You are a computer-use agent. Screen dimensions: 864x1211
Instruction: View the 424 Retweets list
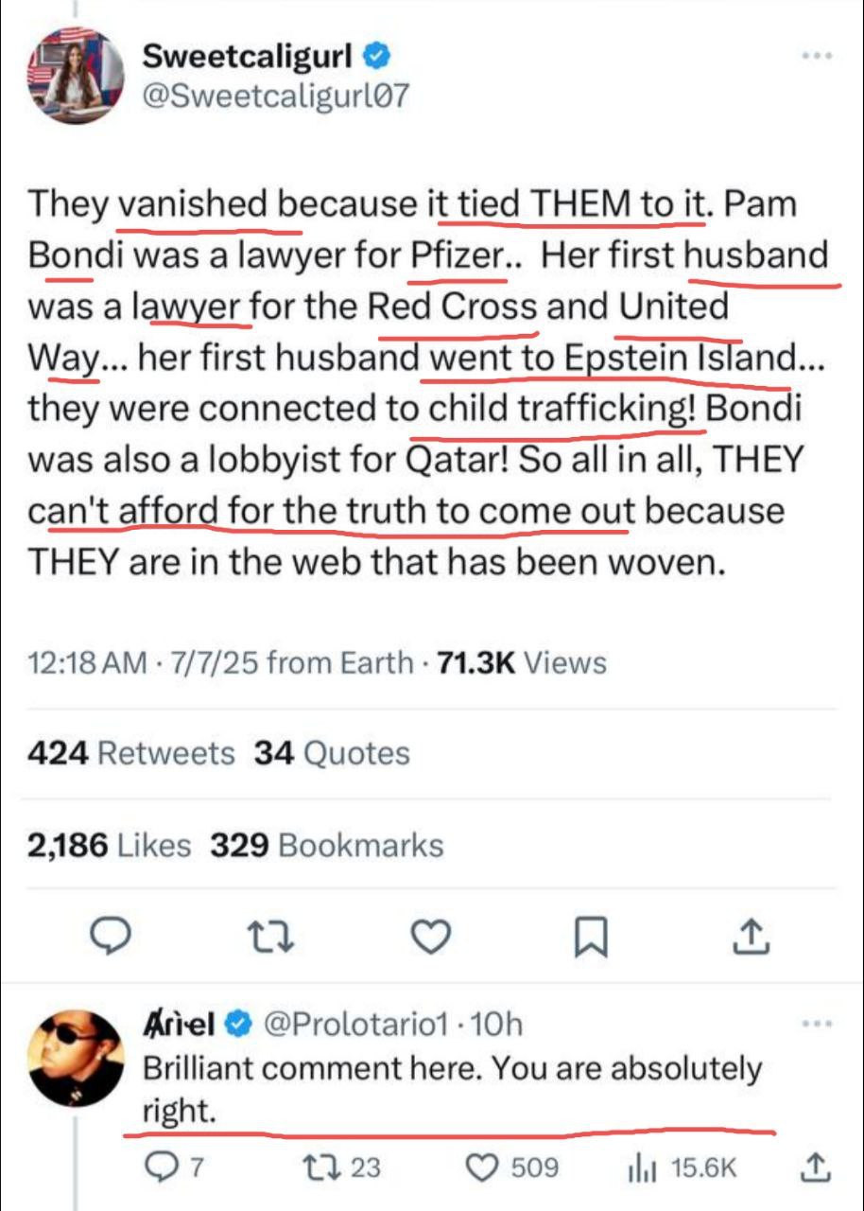pyautogui.click(x=131, y=753)
